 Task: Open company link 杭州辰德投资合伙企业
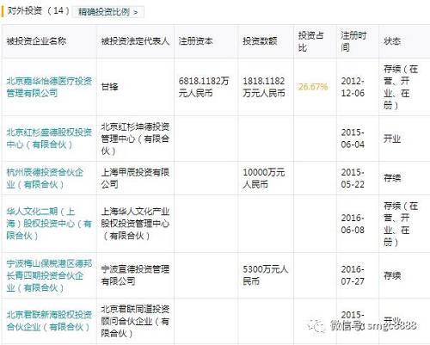(45, 178)
